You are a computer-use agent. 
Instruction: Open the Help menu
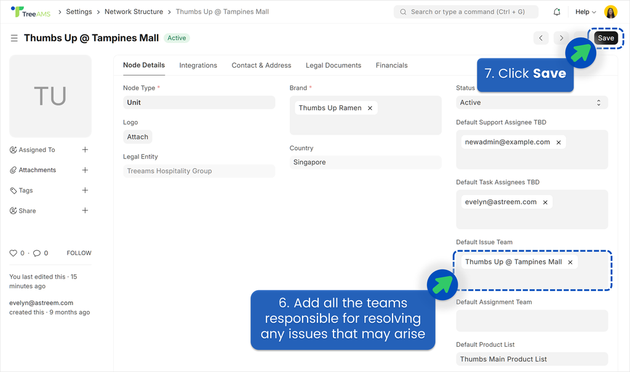click(x=586, y=12)
